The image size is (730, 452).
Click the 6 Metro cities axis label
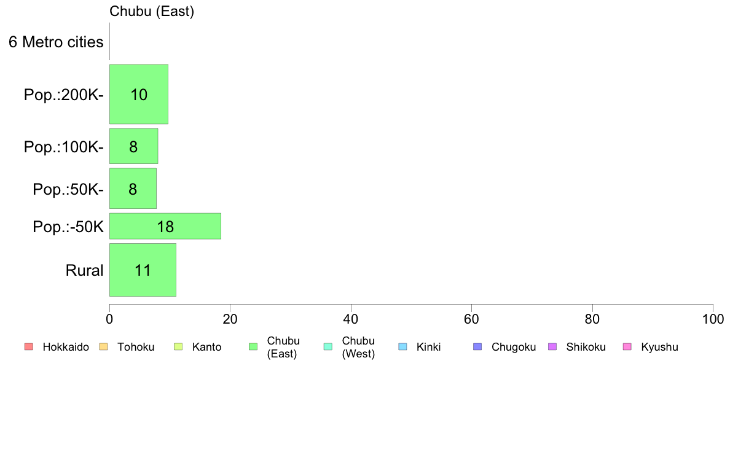point(56,42)
